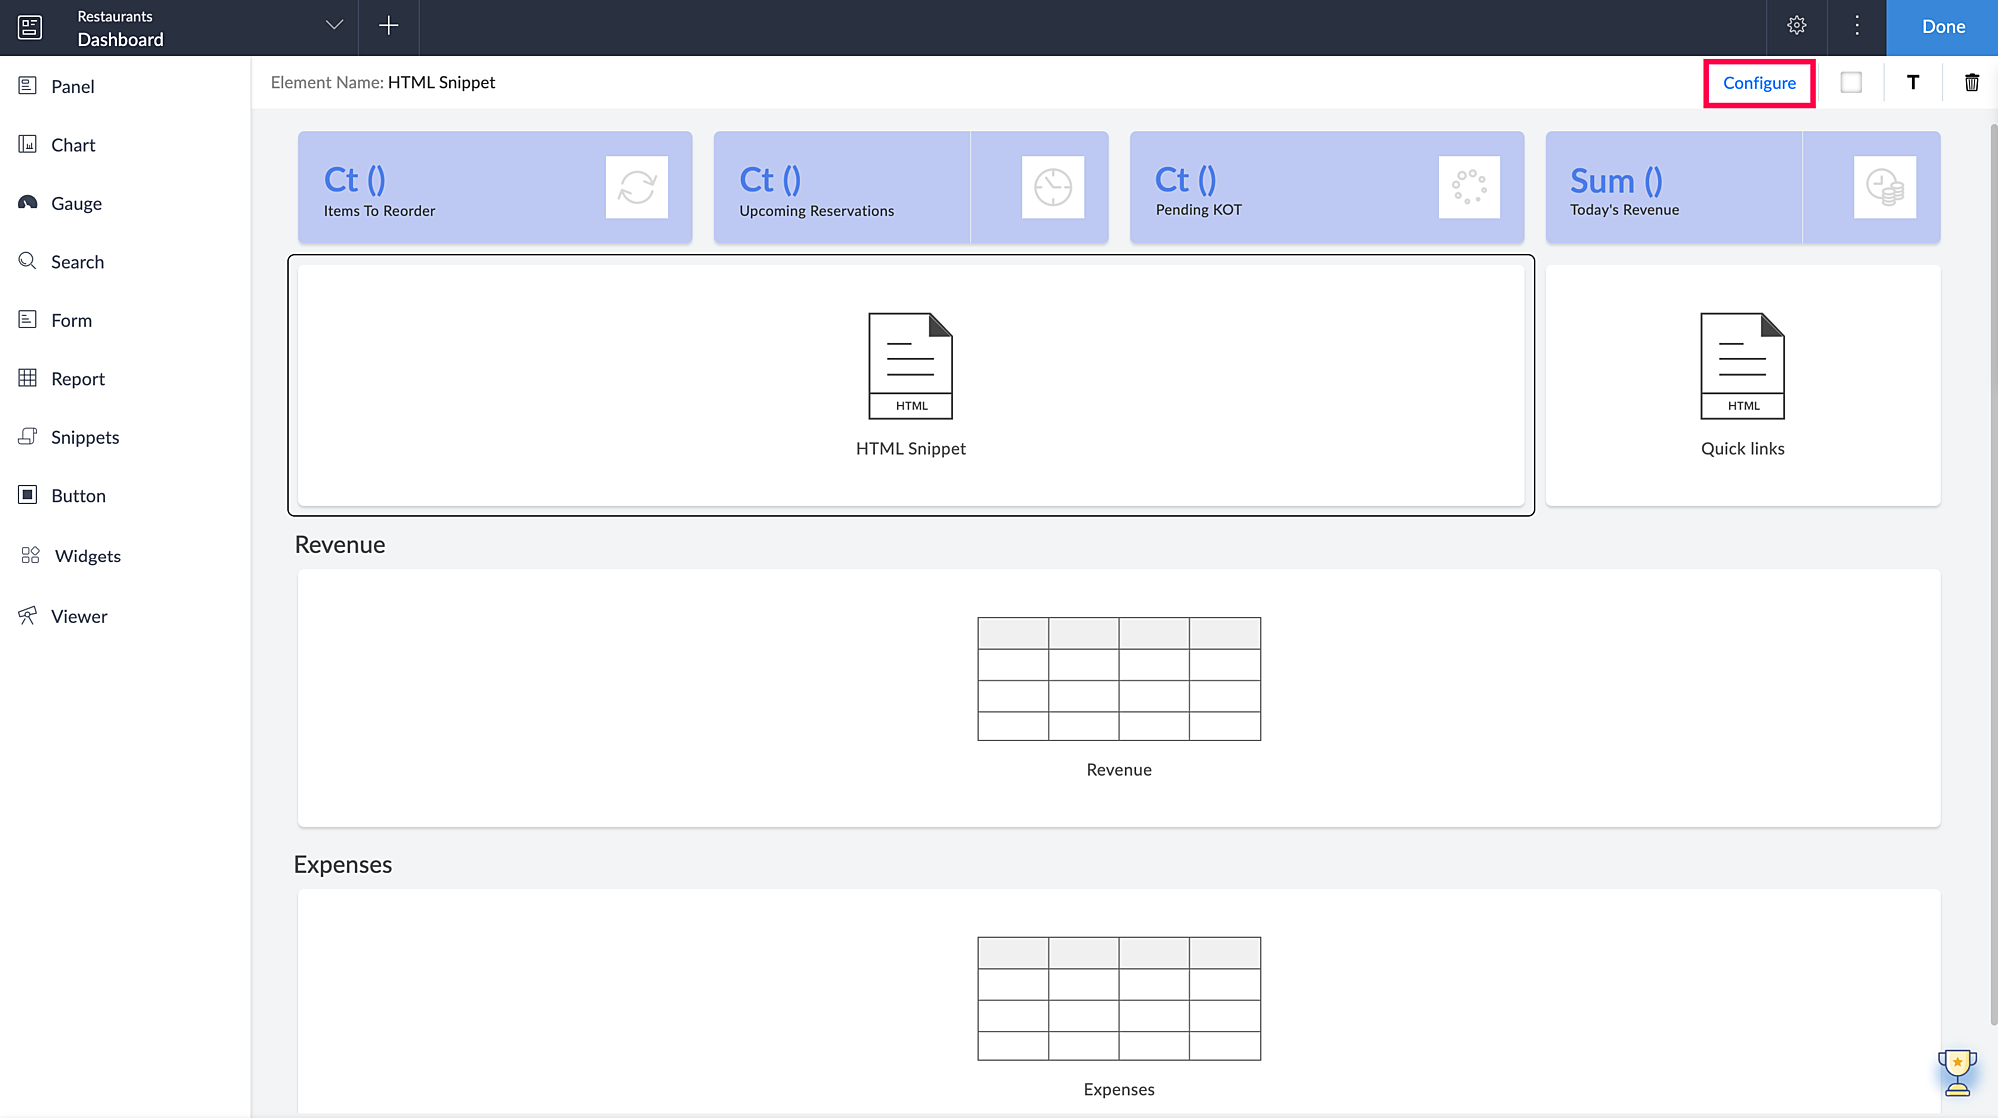The image size is (1998, 1118).
Task: Click the loading dots icon on Pending KOT
Action: pyautogui.click(x=1469, y=187)
